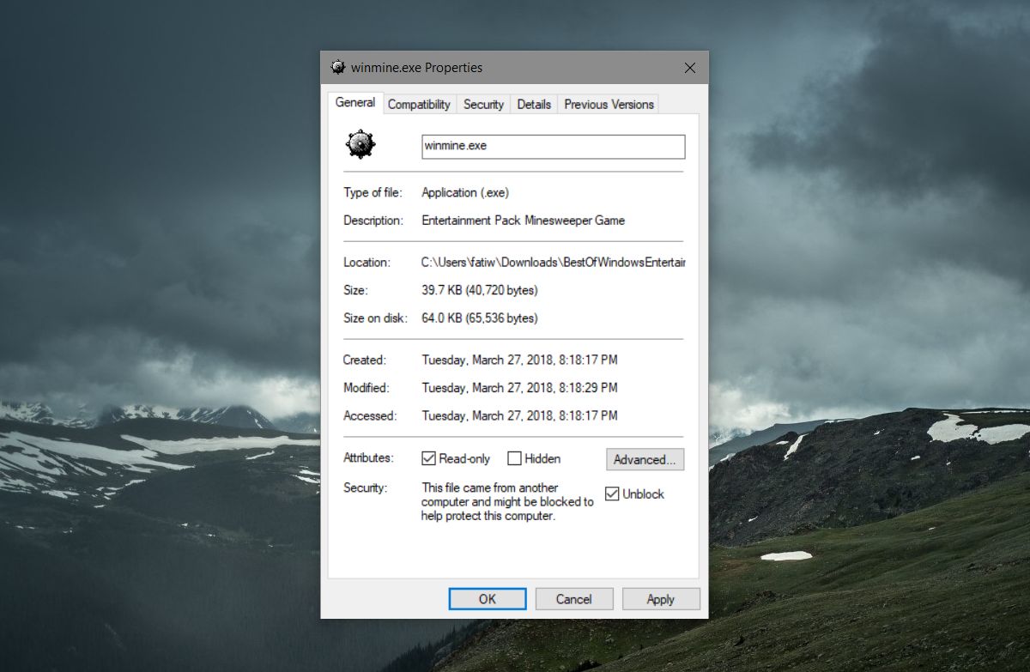
Task: Open the Compatibility tab
Action: pos(419,104)
